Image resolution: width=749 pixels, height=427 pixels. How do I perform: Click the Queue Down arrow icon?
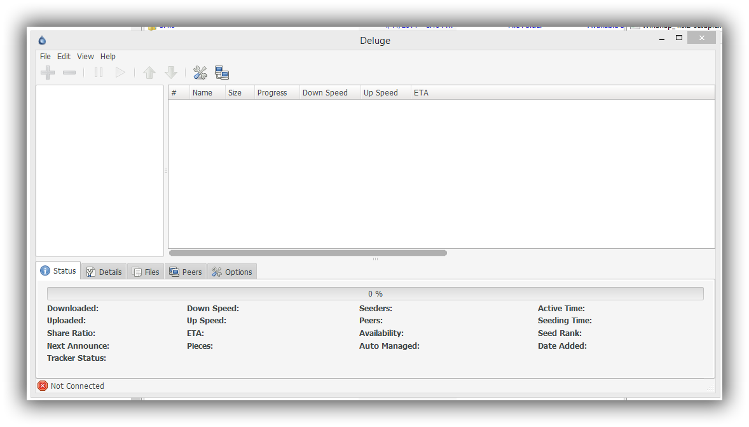click(171, 73)
